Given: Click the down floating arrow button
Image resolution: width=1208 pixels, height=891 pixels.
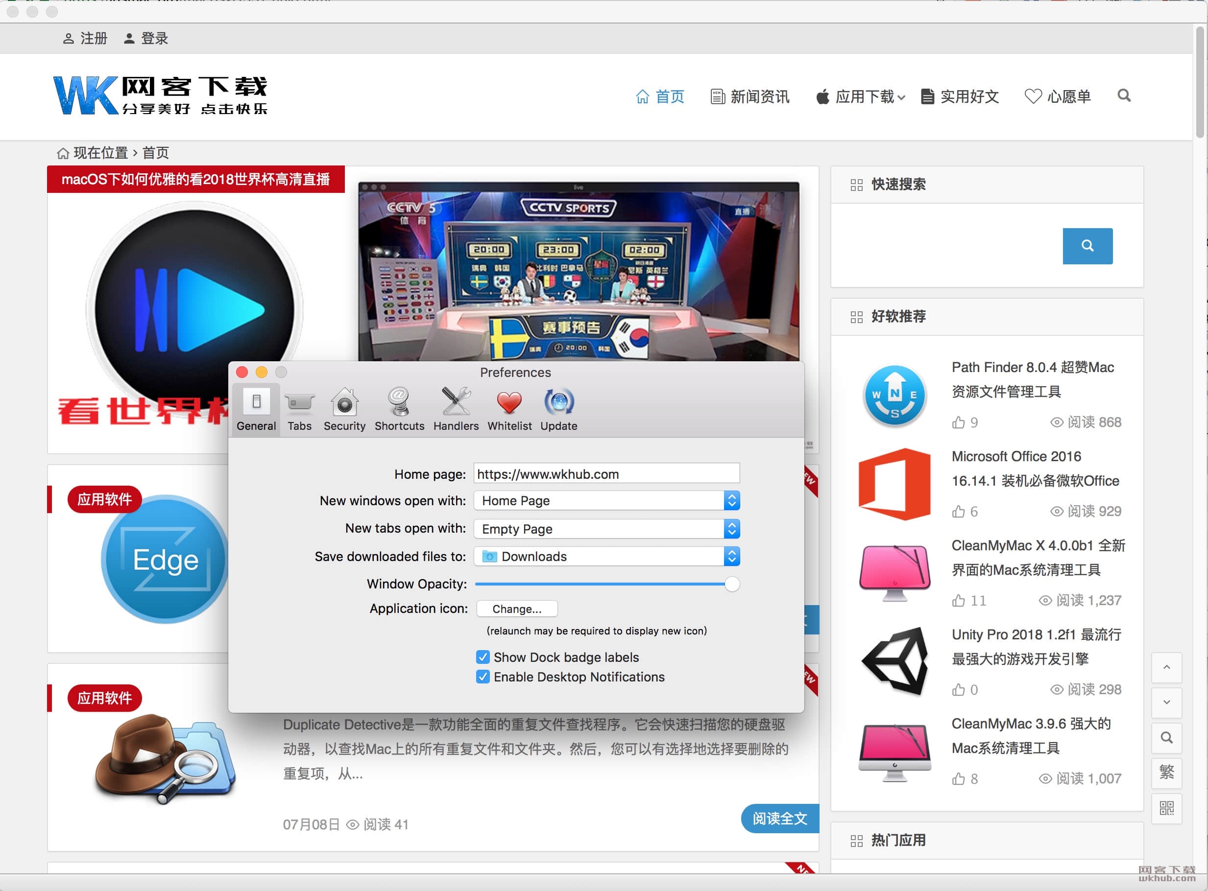Looking at the screenshot, I should [x=1166, y=702].
